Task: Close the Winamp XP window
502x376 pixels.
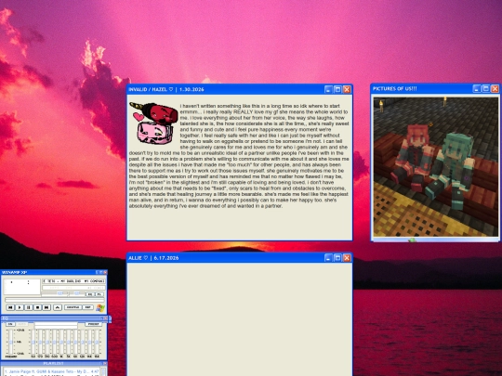Action: pyautogui.click(x=105, y=272)
